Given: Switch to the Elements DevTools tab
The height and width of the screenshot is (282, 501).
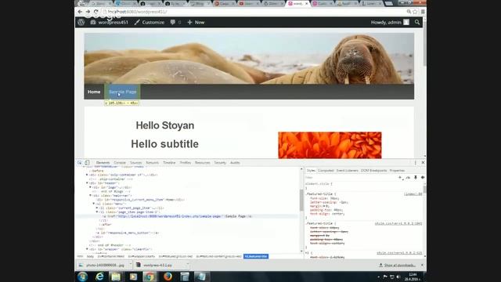Looking at the screenshot, I should pyautogui.click(x=103, y=163).
